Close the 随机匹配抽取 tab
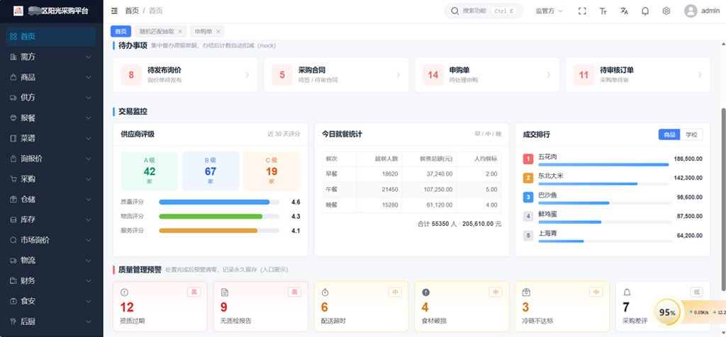 [x=181, y=31]
